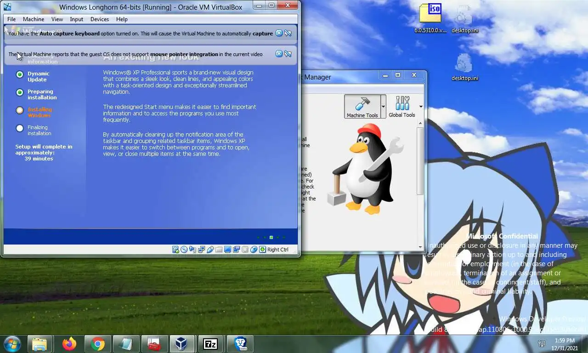Click the shared folders indicator icon

click(x=219, y=250)
